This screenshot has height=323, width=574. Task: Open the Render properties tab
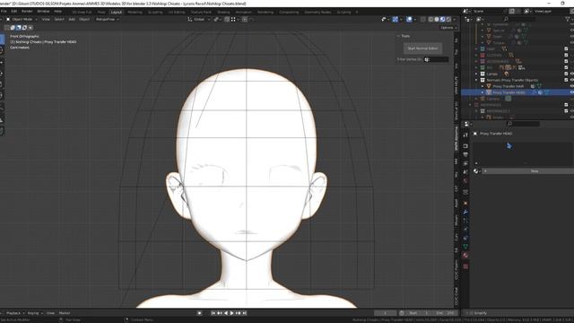point(465,145)
